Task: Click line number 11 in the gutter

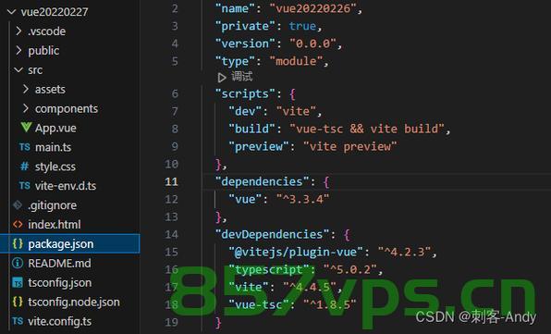Action: tap(171, 181)
